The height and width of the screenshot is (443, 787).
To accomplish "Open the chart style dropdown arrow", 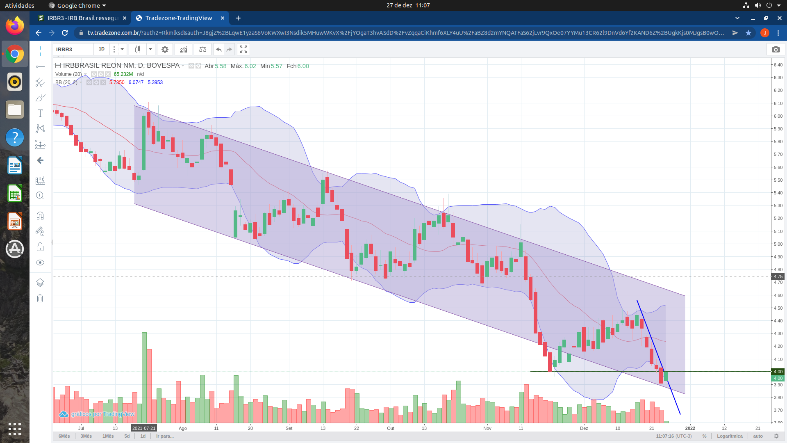I will 150,49.
